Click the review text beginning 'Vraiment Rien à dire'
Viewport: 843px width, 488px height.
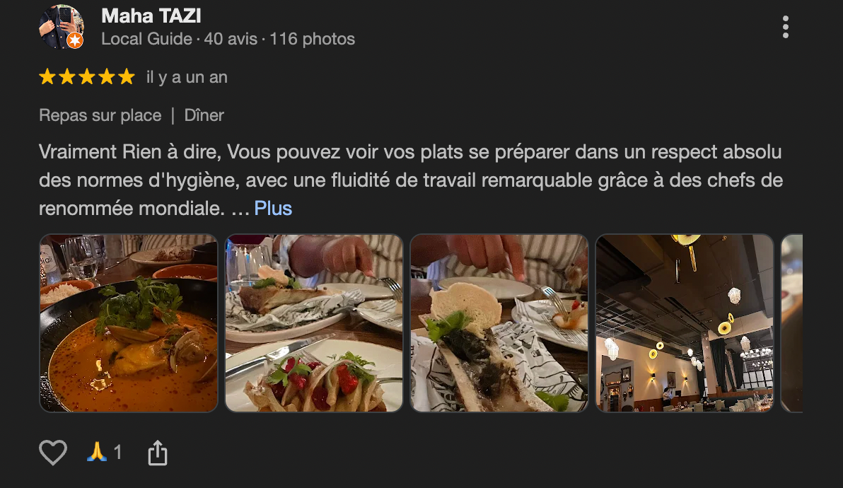click(411, 180)
